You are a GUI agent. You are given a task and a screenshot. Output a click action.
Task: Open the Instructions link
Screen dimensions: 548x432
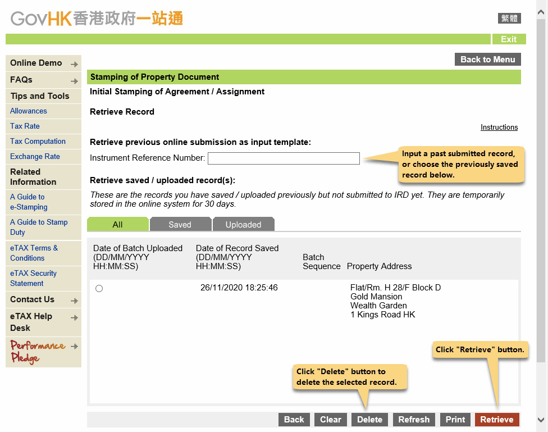499,128
